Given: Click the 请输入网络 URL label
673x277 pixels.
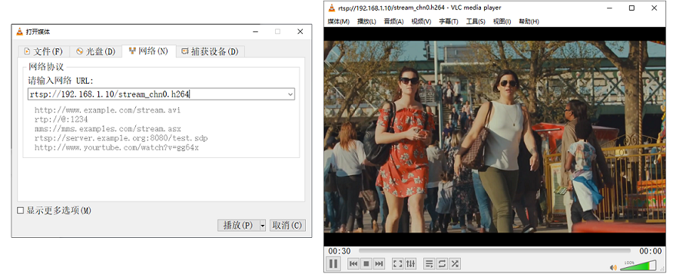Looking at the screenshot, I should point(61,81).
